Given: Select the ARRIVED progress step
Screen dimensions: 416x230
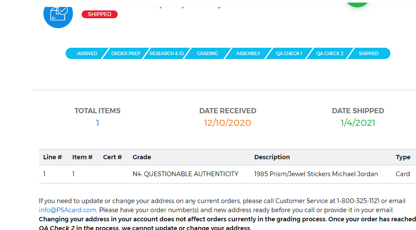Looking at the screenshot, I should point(87,53).
